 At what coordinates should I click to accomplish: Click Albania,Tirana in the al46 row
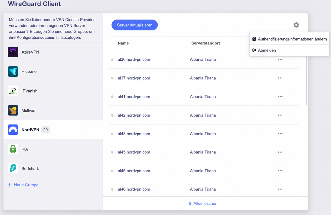coord(203,189)
